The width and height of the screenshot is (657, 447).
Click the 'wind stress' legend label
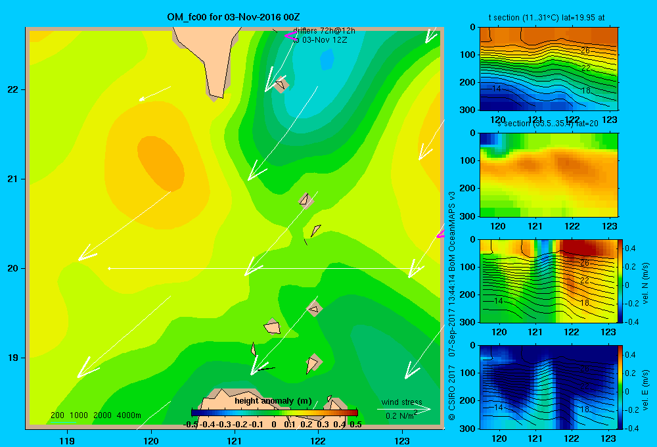401,402
